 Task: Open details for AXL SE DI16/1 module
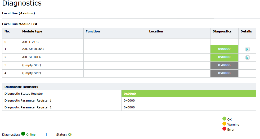point(247,49)
